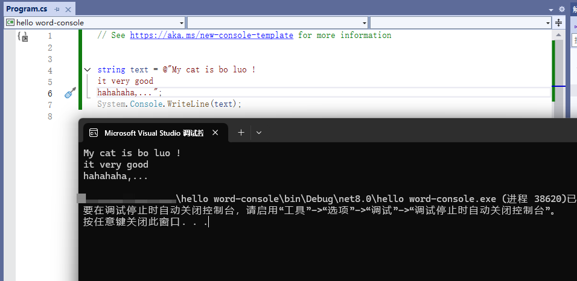Click the code structure icon beside line 1
577x281 pixels.
[23, 36]
